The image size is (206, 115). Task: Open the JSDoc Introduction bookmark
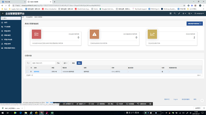coord(49,9)
